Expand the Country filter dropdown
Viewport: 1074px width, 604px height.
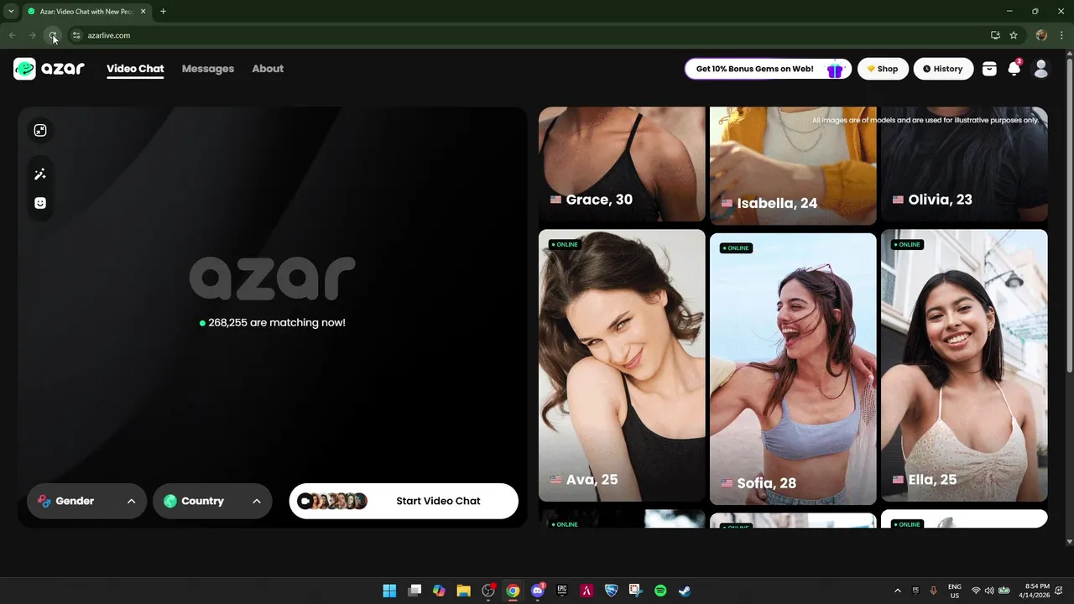(x=212, y=501)
